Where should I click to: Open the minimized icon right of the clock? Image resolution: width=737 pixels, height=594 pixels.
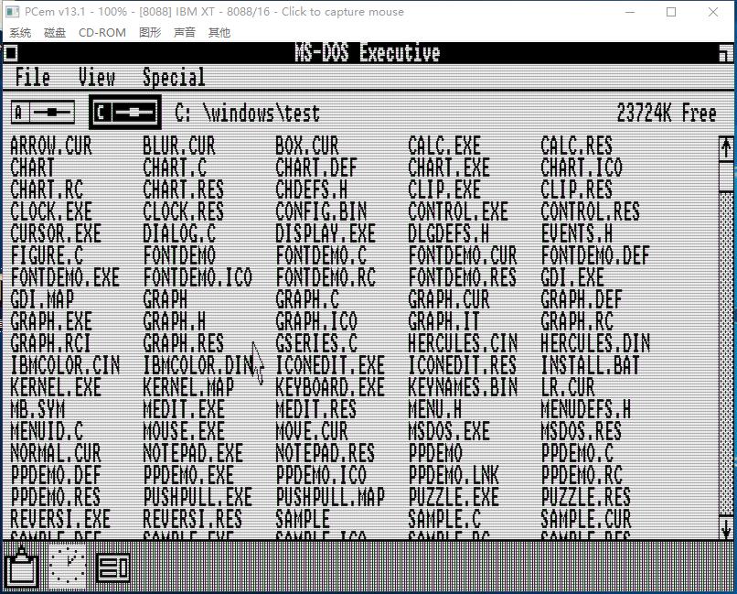click(112, 567)
